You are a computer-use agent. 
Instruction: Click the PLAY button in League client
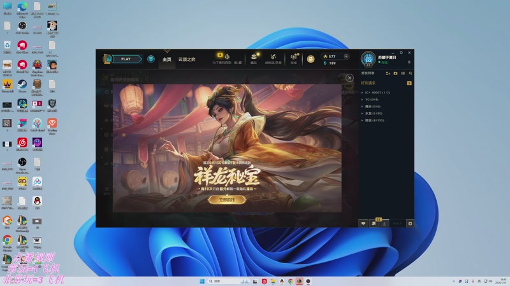[127, 59]
